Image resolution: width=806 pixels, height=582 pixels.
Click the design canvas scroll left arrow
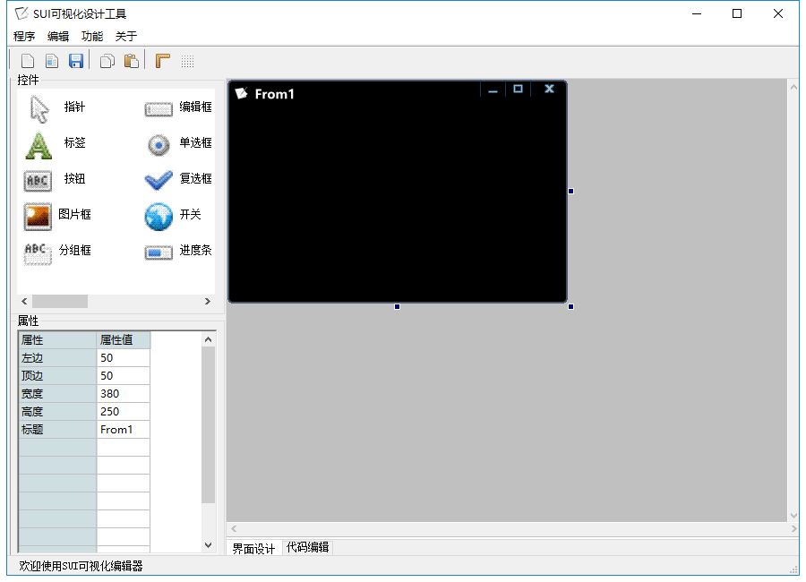click(x=234, y=528)
